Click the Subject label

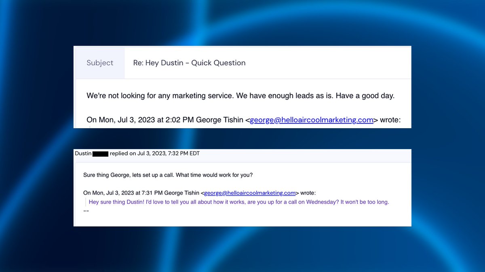100,63
